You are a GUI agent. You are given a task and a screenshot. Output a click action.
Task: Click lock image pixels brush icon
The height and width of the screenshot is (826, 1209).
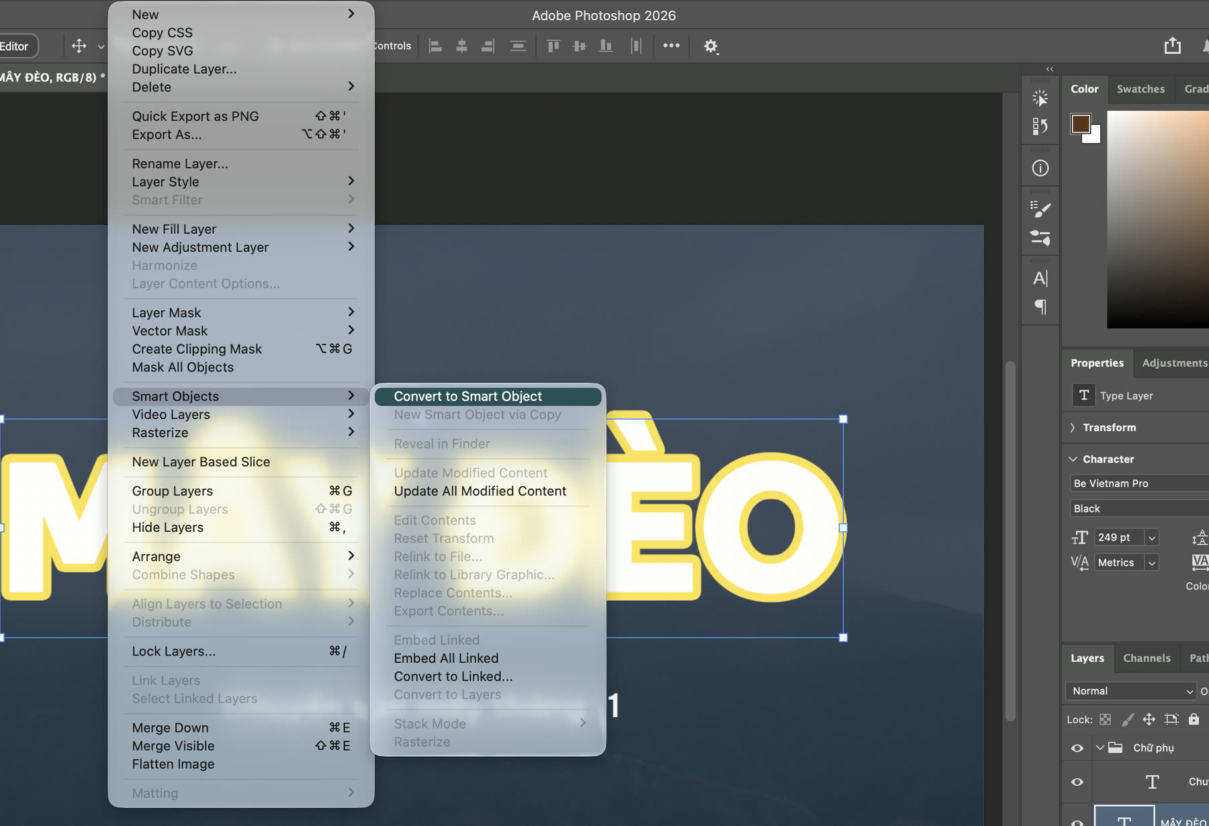pos(1128,719)
